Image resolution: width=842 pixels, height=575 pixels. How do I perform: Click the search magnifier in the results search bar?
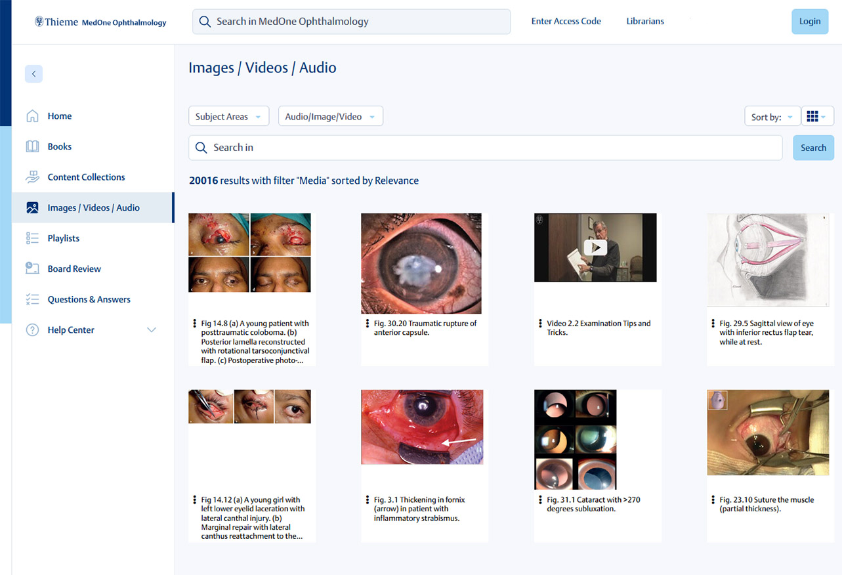point(201,147)
